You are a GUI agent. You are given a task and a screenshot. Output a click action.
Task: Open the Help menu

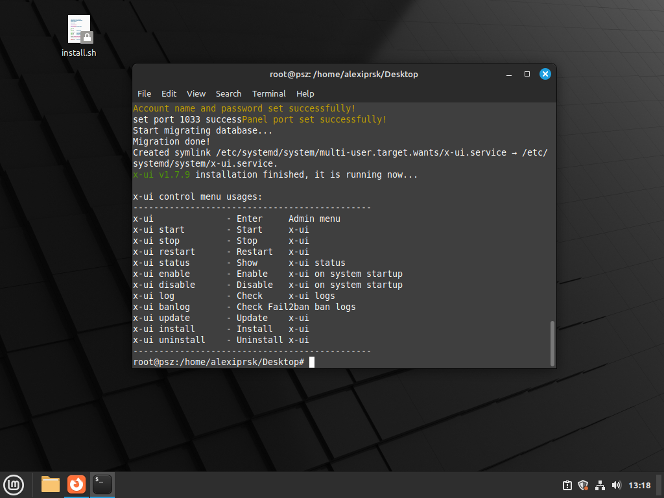click(x=305, y=93)
